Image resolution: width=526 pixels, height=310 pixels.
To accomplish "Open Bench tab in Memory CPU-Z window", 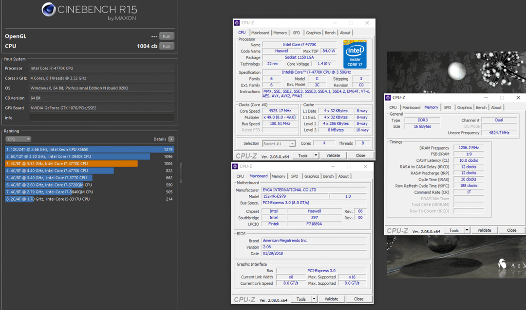I will (x=481, y=108).
